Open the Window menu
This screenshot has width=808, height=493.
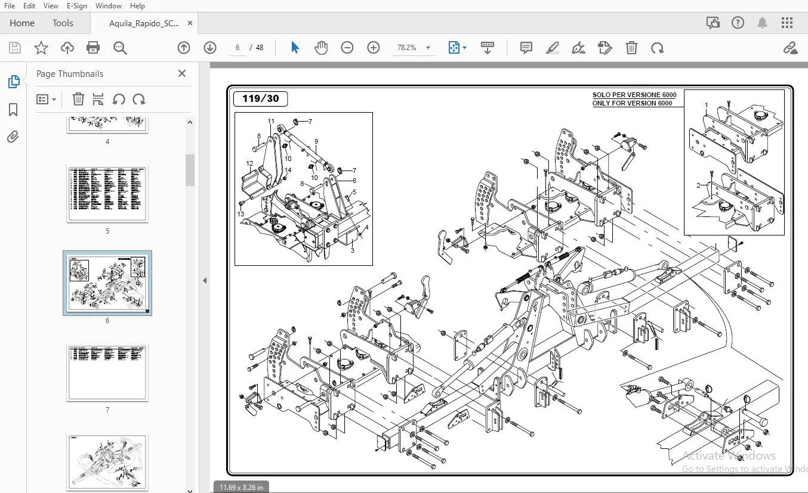[x=109, y=6]
